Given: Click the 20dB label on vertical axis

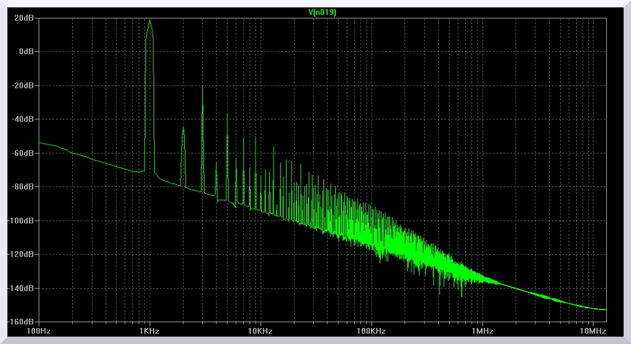Looking at the screenshot, I should pyautogui.click(x=25, y=18).
